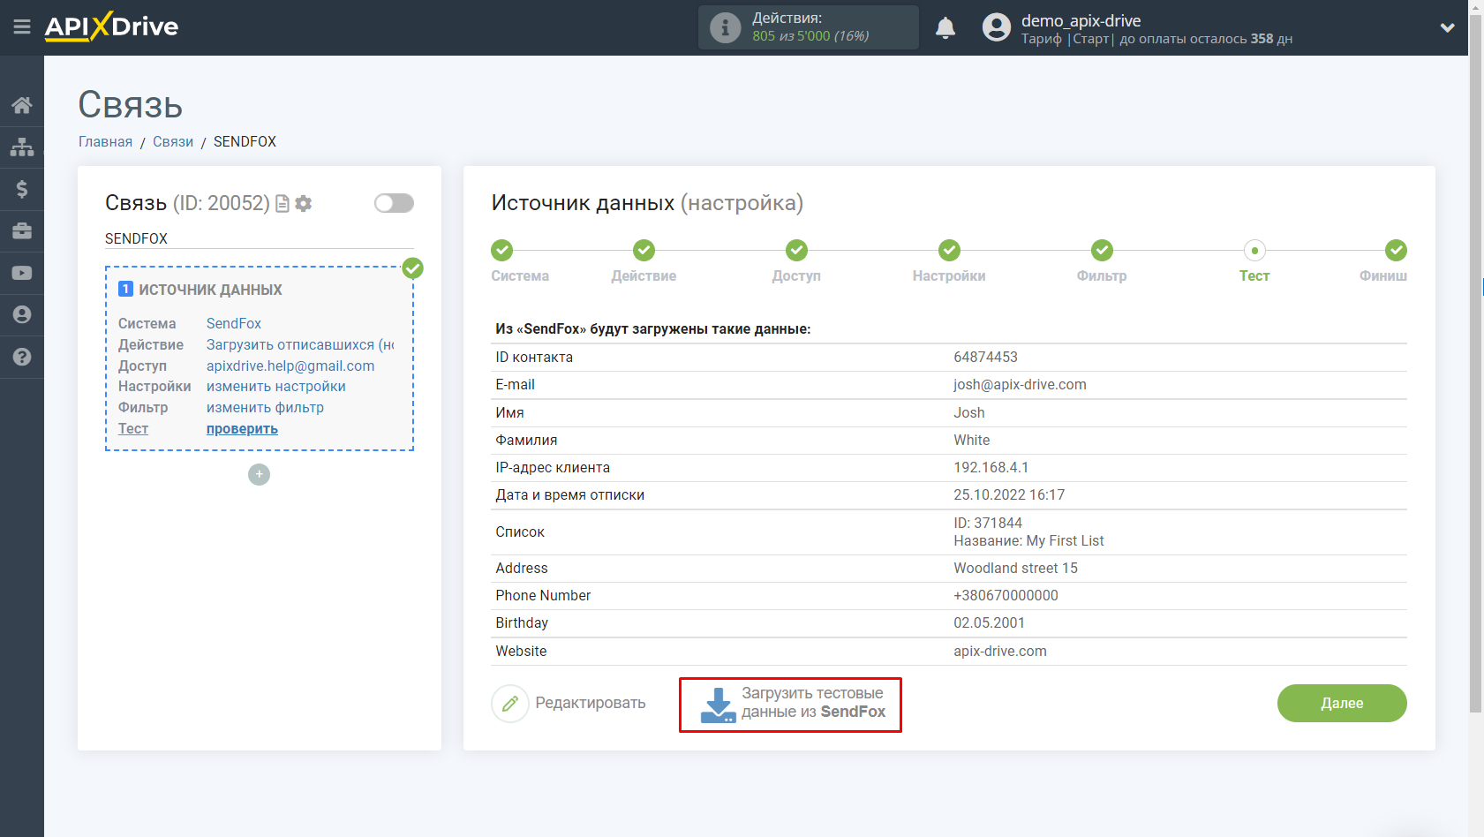Add a new block with plus icon
This screenshot has height=837, width=1484.
pyautogui.click(x=259, y=474)
